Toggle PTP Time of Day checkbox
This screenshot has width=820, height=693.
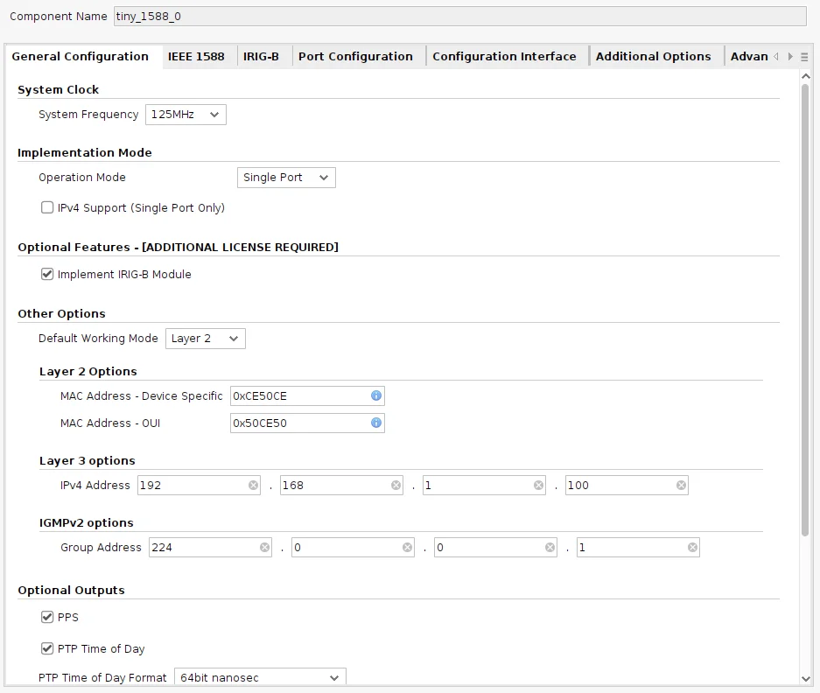tap(47, 649)
